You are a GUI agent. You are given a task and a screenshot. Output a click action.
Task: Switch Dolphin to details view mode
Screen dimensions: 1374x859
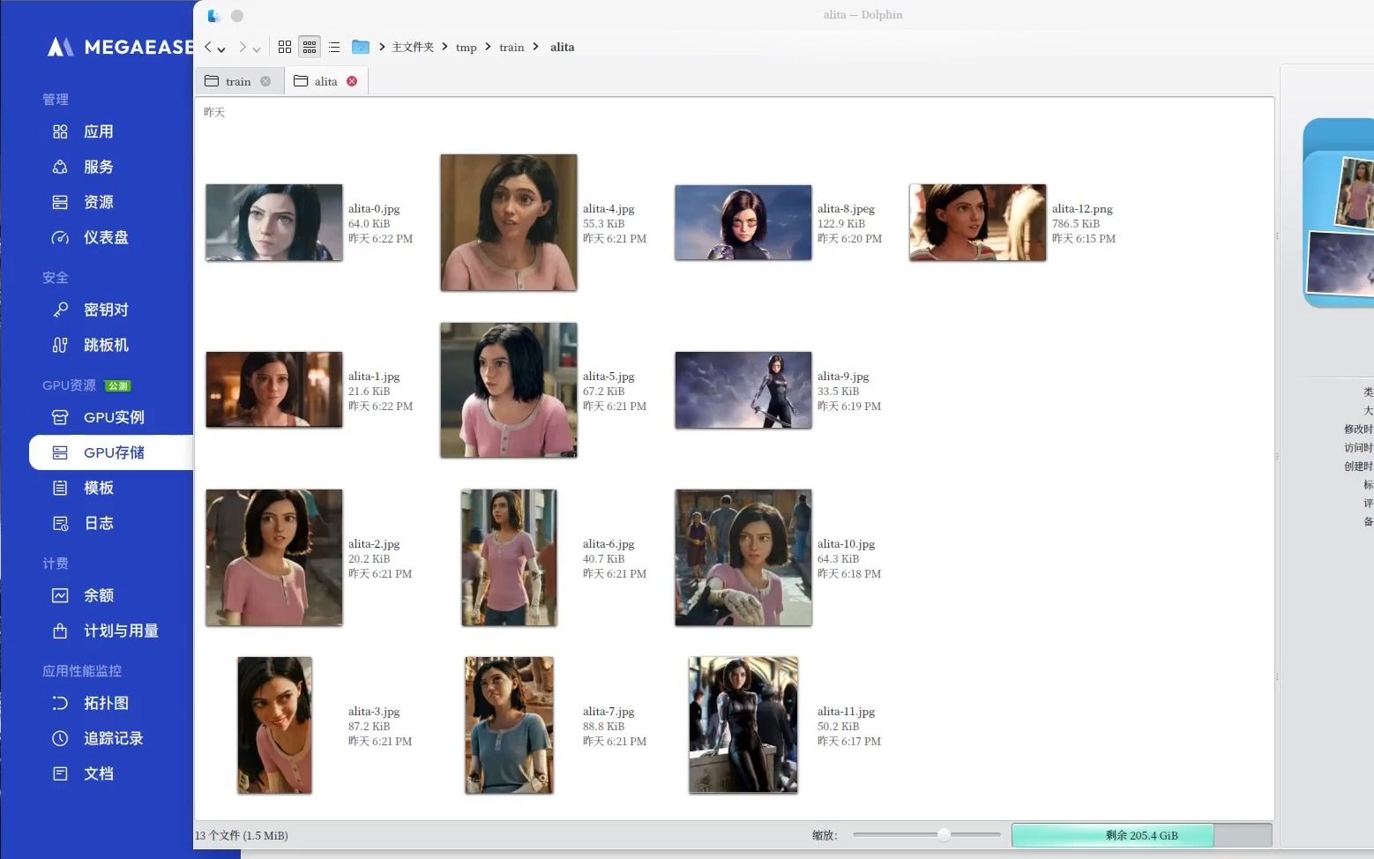(x=334, y=47)
